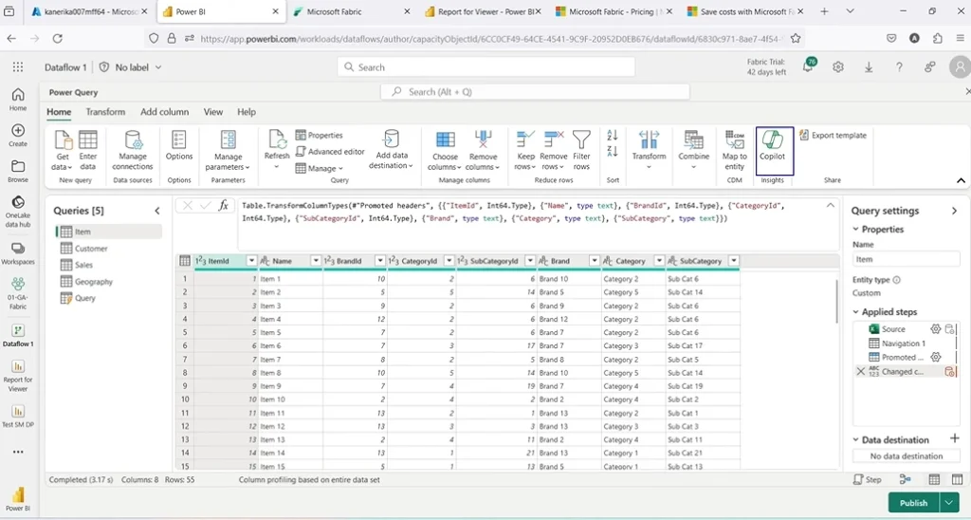This screenshot has width=971, height=520.
Task: Switch to data table view icon
Action: point(934,479)
